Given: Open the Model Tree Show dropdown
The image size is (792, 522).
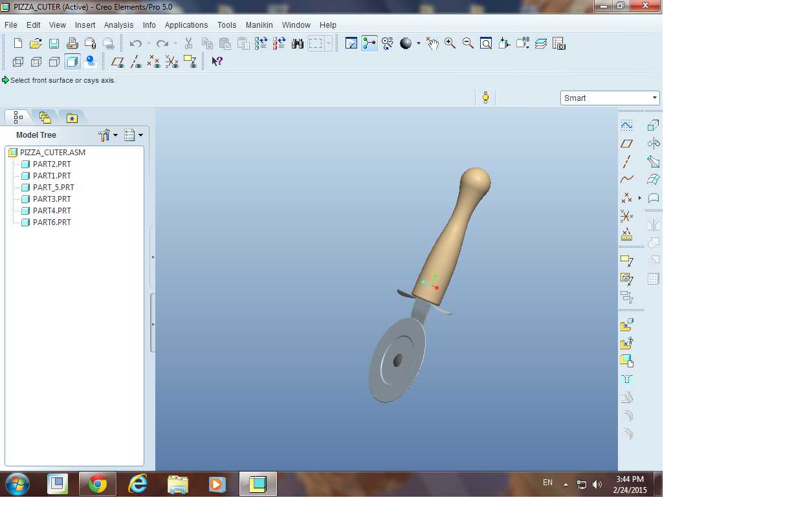Looking at the screenshot, I should 133,135.
